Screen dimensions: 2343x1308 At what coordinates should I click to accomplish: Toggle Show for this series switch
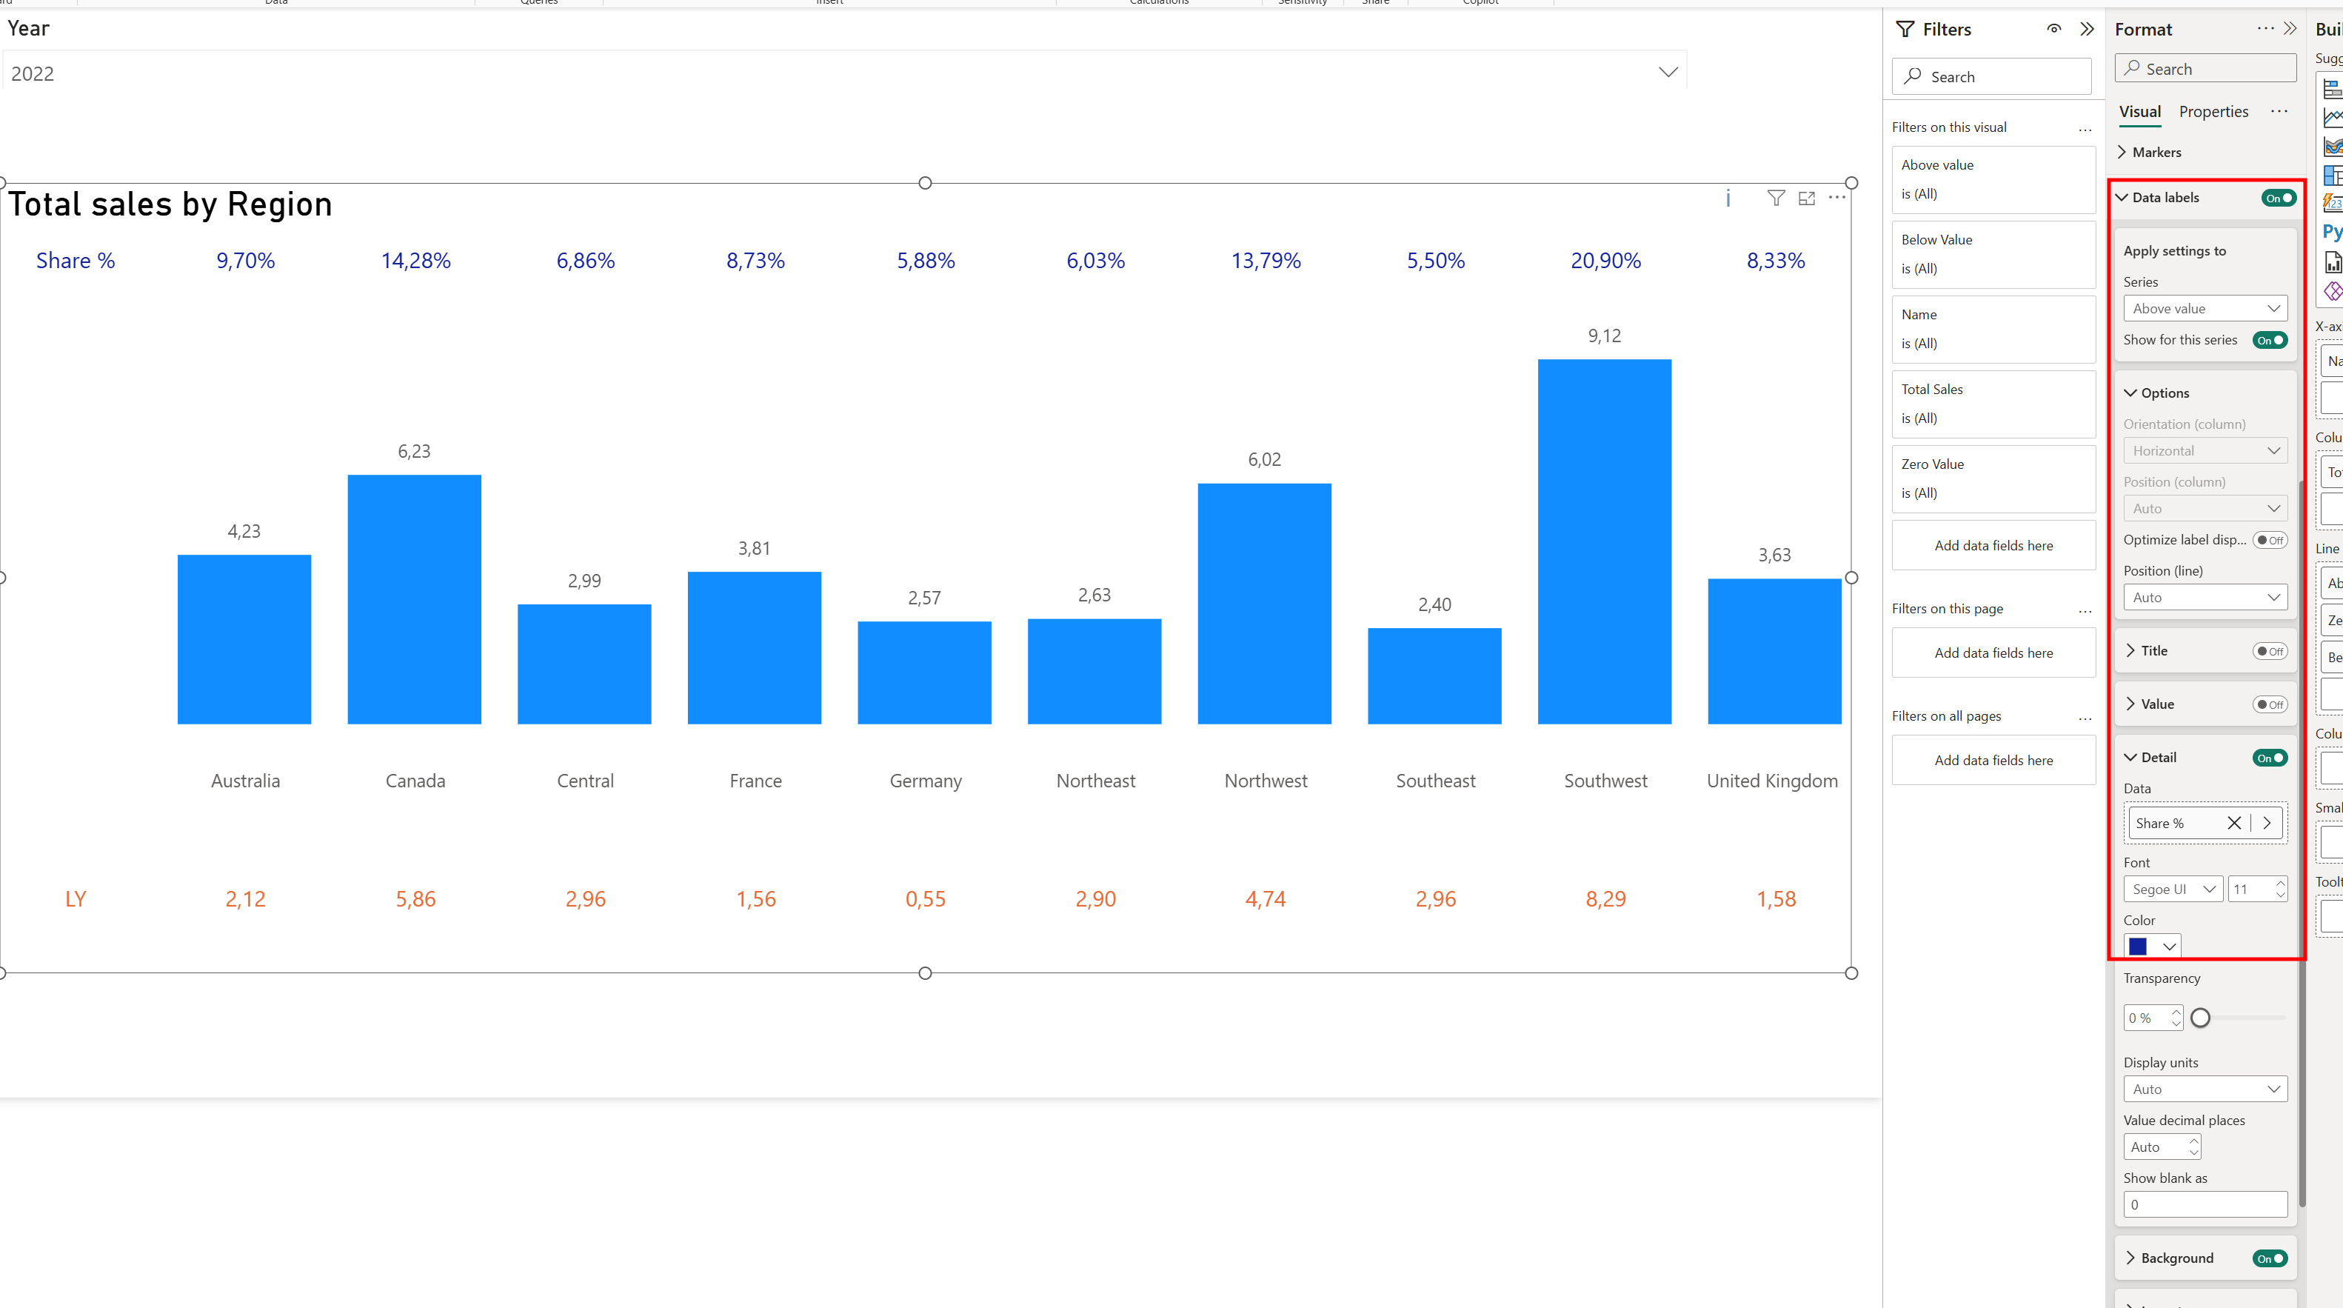pyautogui.click(x=2270, y=340)
